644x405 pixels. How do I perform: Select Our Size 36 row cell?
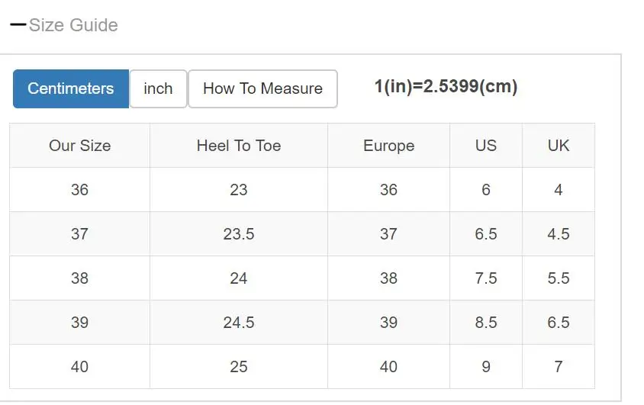coord(79,190)
